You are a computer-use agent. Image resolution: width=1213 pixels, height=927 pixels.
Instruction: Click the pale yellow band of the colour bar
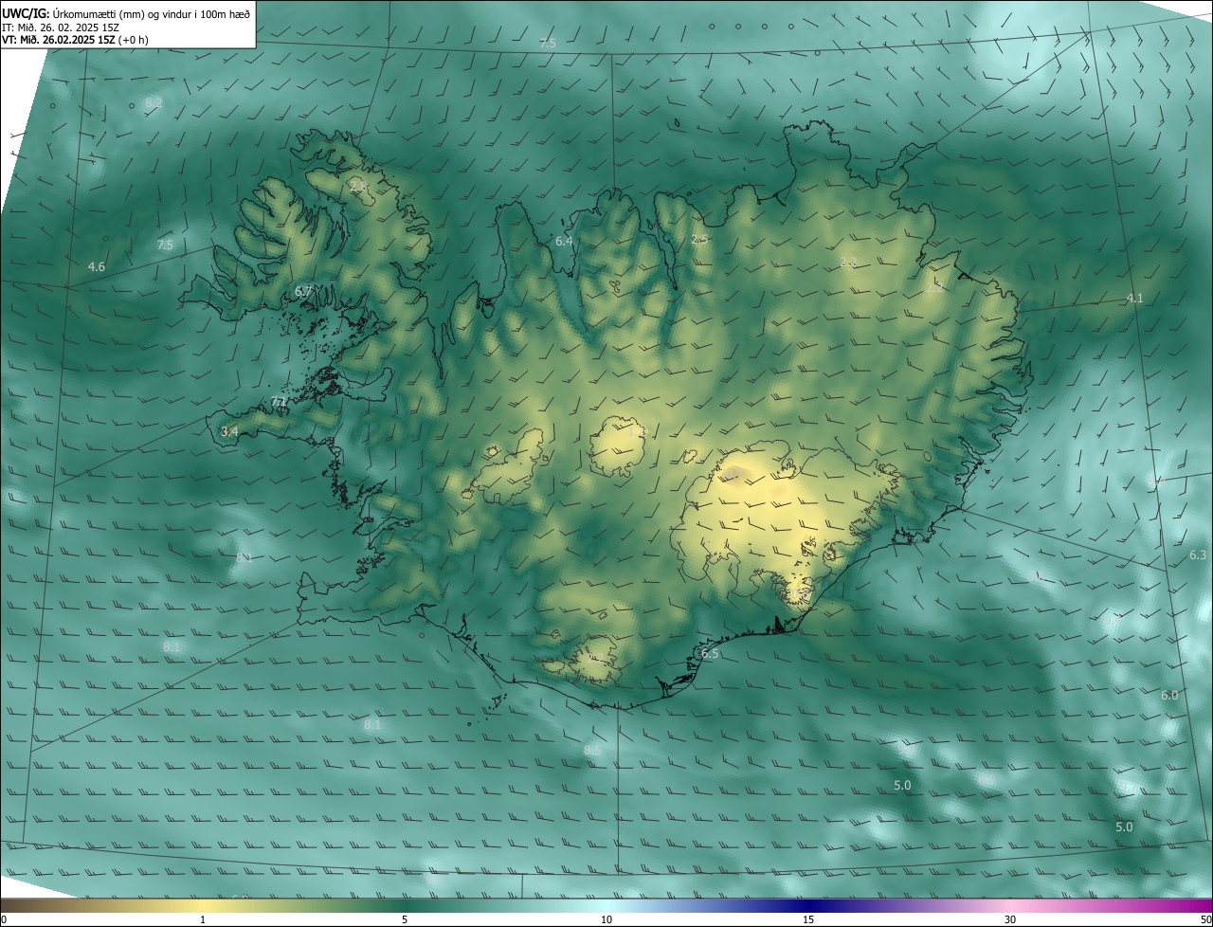pos(204,905)
